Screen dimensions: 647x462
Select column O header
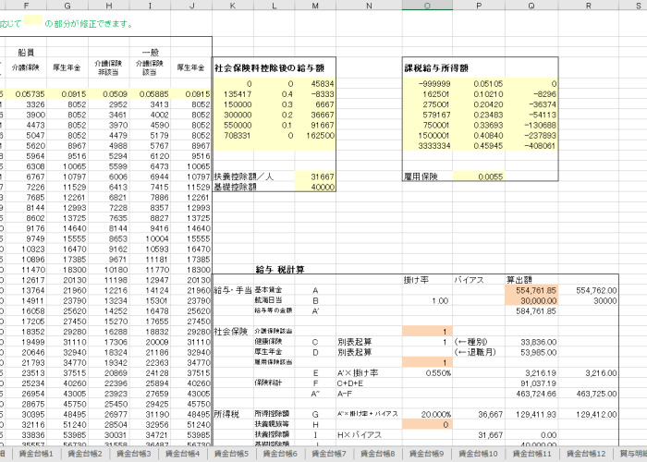coord(427,6)
